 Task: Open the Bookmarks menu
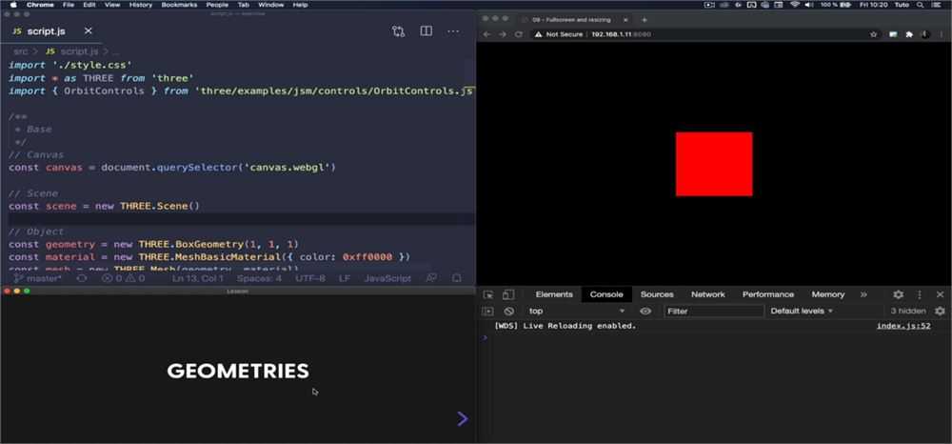coord(179,4)
